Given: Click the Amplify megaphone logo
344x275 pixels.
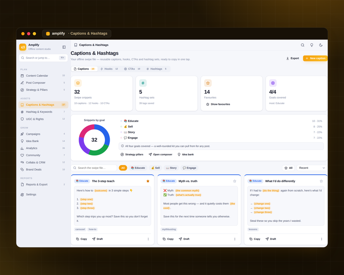Looking at the screenshot, I should 23,47.
